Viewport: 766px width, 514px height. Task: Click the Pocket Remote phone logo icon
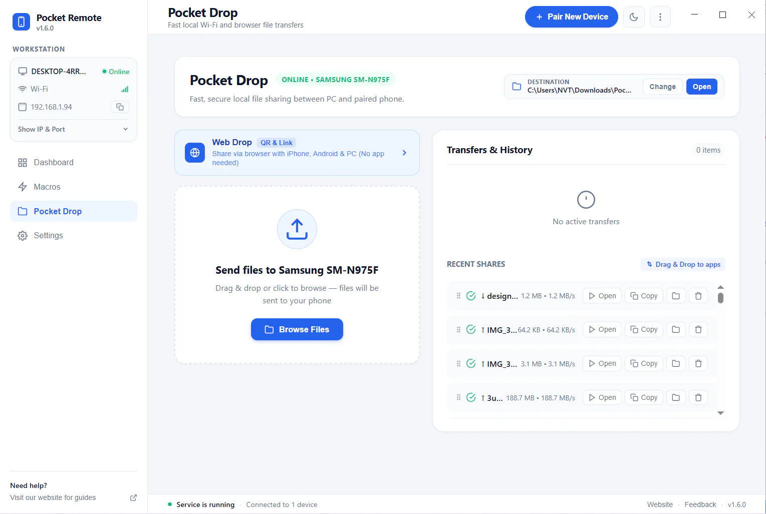click(x=21, y=22)
